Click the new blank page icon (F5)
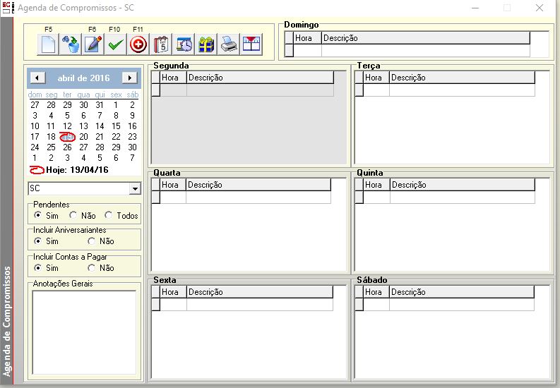The image size is (560, 388). 48,44
